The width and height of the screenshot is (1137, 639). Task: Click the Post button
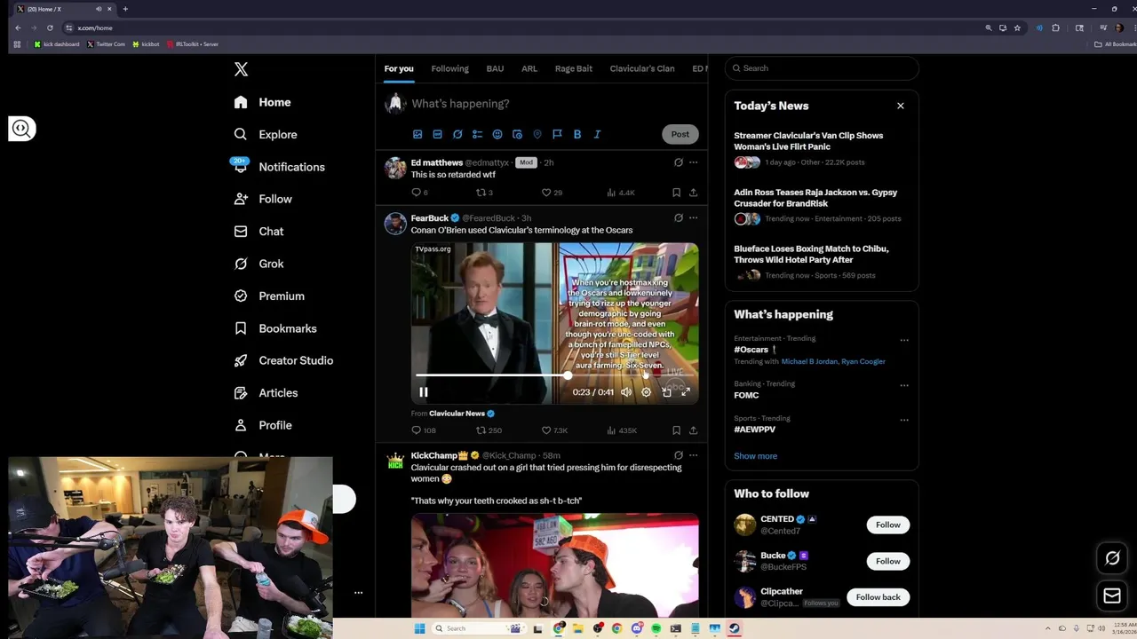click(680, 134)
